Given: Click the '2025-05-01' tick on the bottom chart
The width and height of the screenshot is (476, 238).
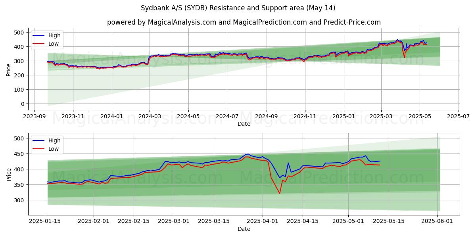Looking at the screenshot, I should coord(349,221).
